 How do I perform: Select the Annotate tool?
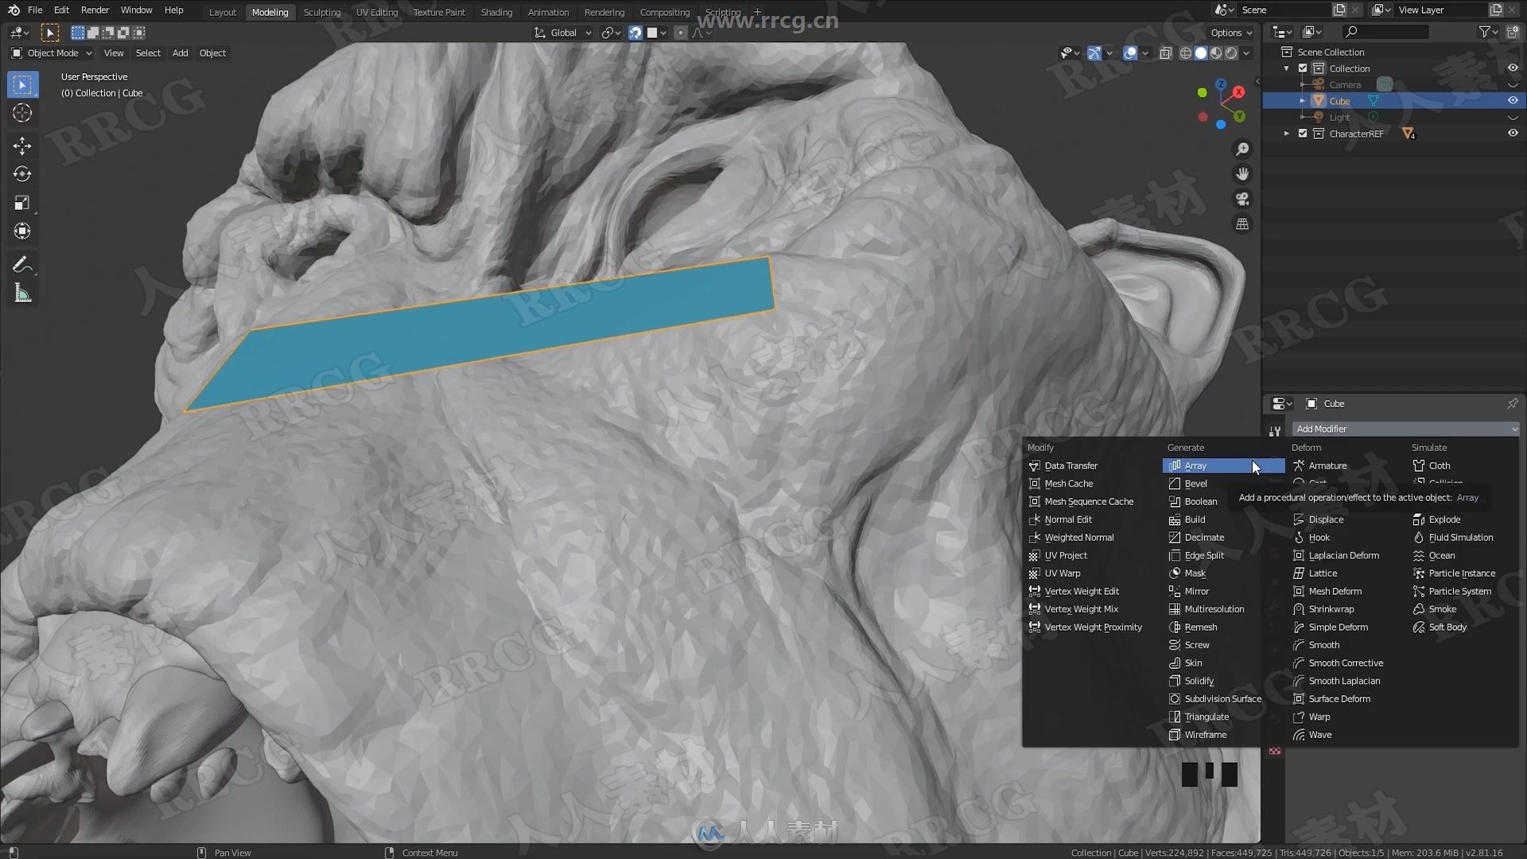[22, 265]
